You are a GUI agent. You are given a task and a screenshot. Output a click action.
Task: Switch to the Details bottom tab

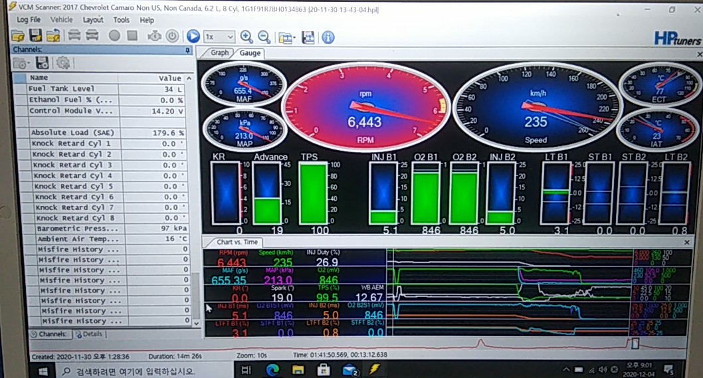pos(89,335)
